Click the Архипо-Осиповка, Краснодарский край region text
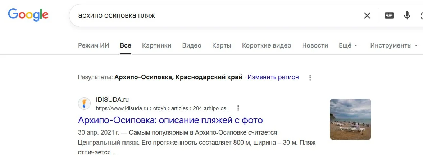The height and width of the screenshot is (158, 423). pos(178,77)
